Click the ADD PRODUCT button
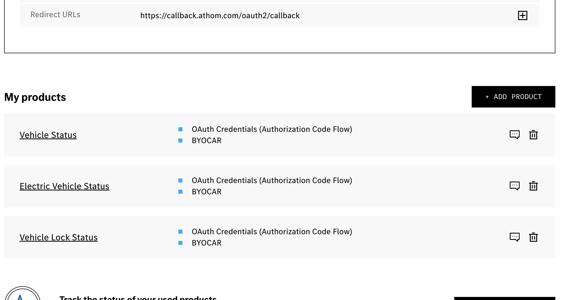Image resolution: width=561 pixels, height=300 pixels. 513,97
